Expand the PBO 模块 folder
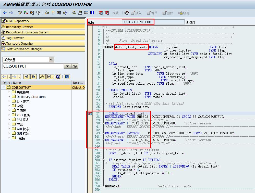 point(9,115)
